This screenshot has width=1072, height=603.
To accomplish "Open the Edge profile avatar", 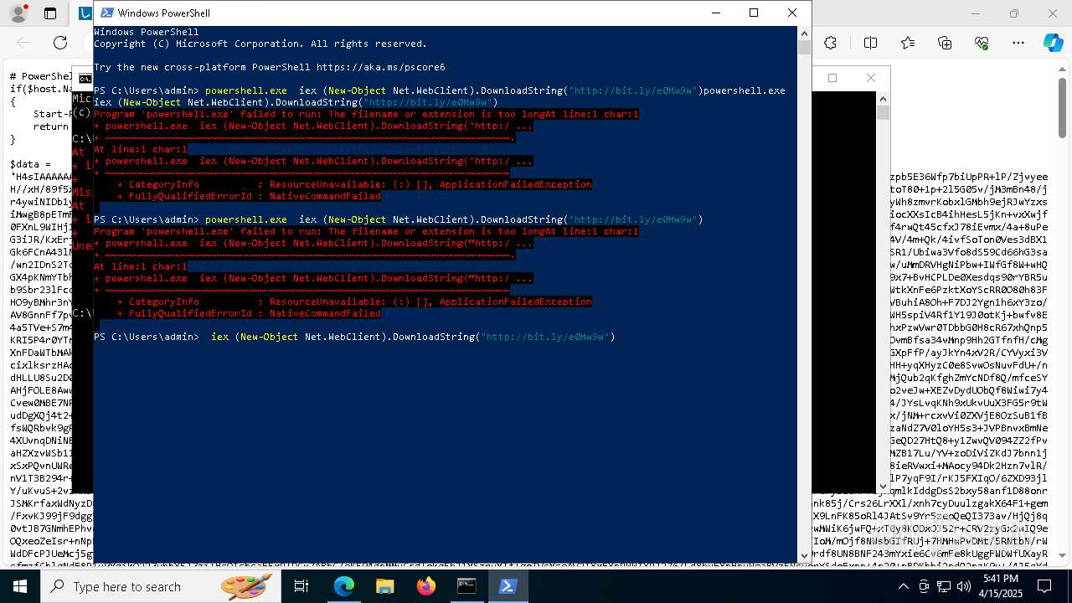I will click(18, 13).
